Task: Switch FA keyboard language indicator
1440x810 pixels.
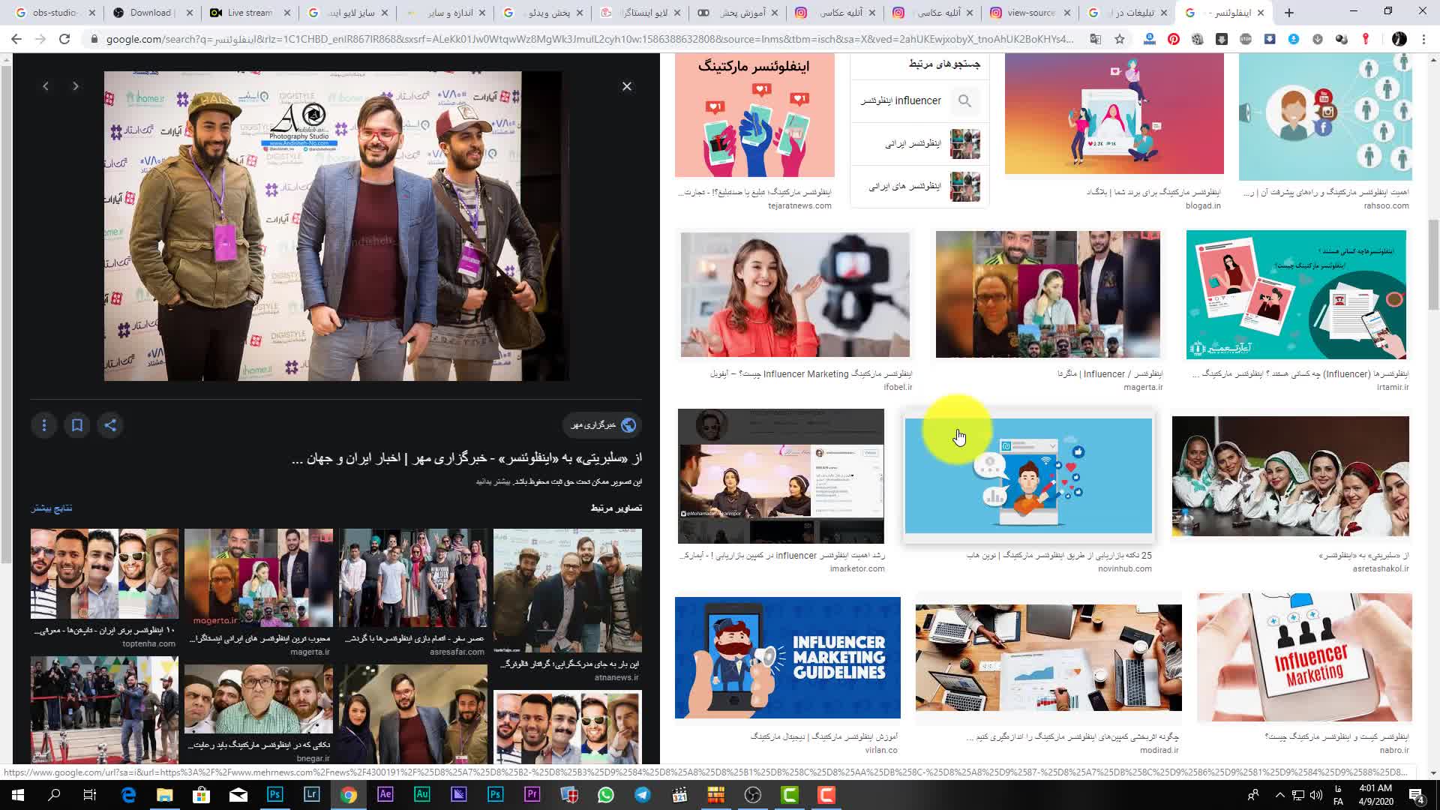Action: 1338,795
